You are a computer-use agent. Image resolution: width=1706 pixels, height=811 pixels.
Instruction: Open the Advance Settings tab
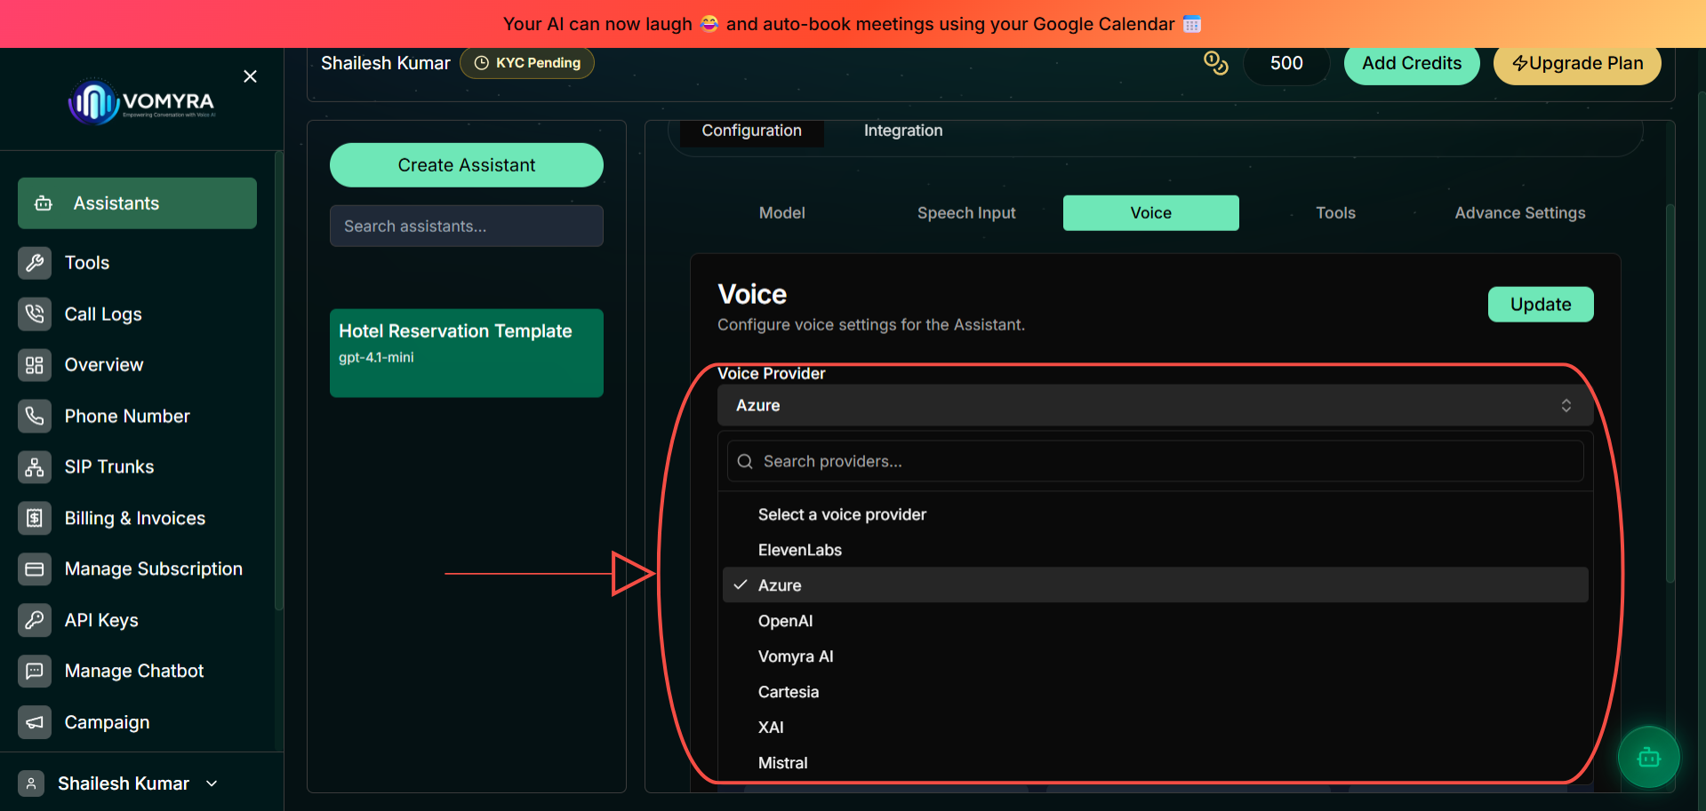click(1520, 213)
